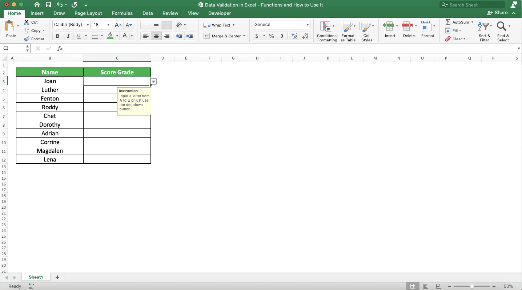
Task: Expand the Wrap Text options arrow
Action: pos(233,25)
